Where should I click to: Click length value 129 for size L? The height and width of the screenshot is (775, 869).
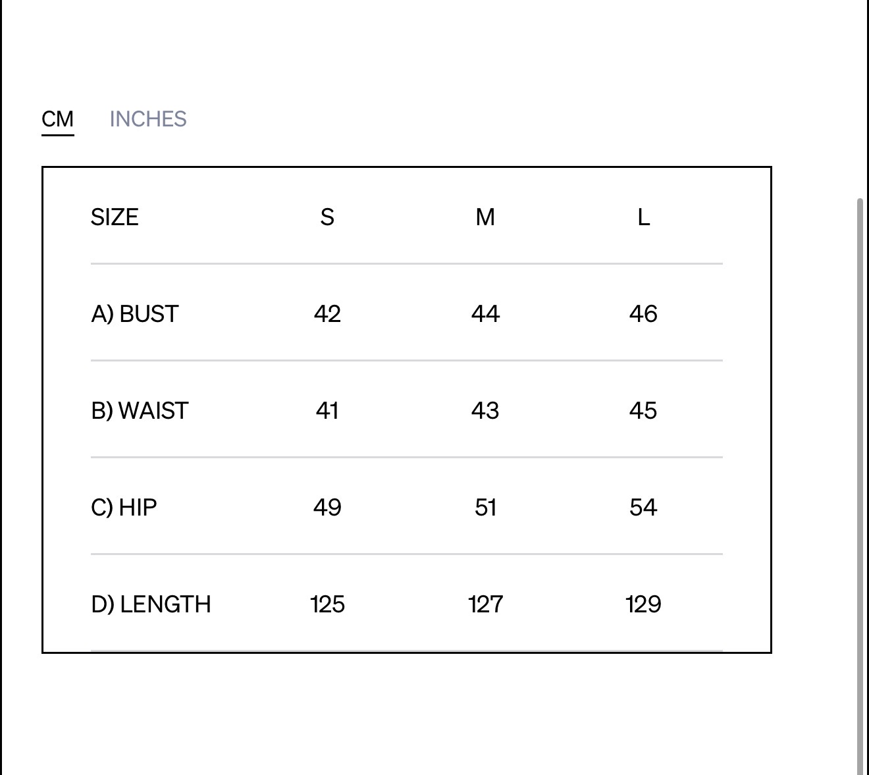[643, 604]
